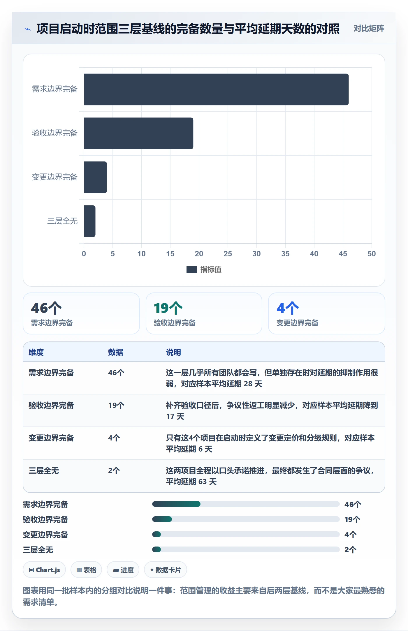Select the 19个 验收边界完备 data card
408x631 pixels.
coord(204,313)
